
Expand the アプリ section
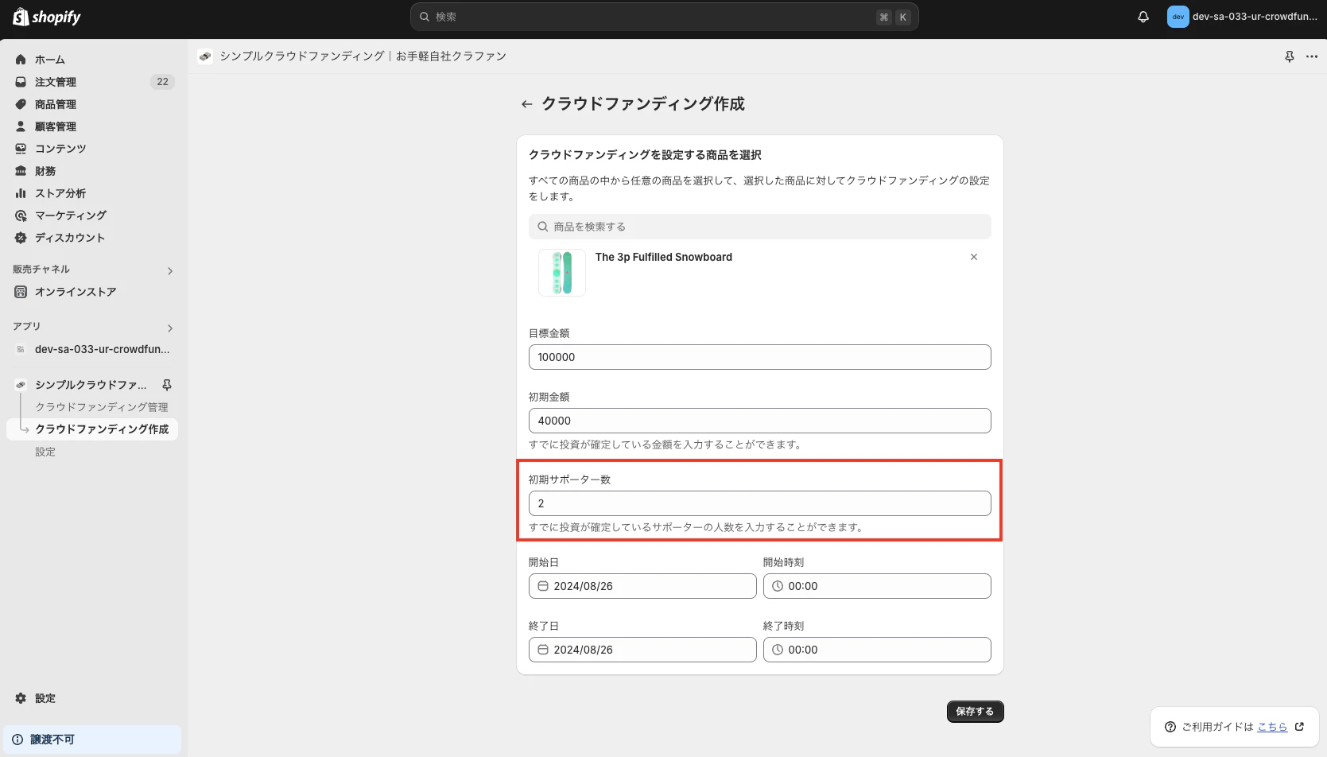[x=169, y=328]
